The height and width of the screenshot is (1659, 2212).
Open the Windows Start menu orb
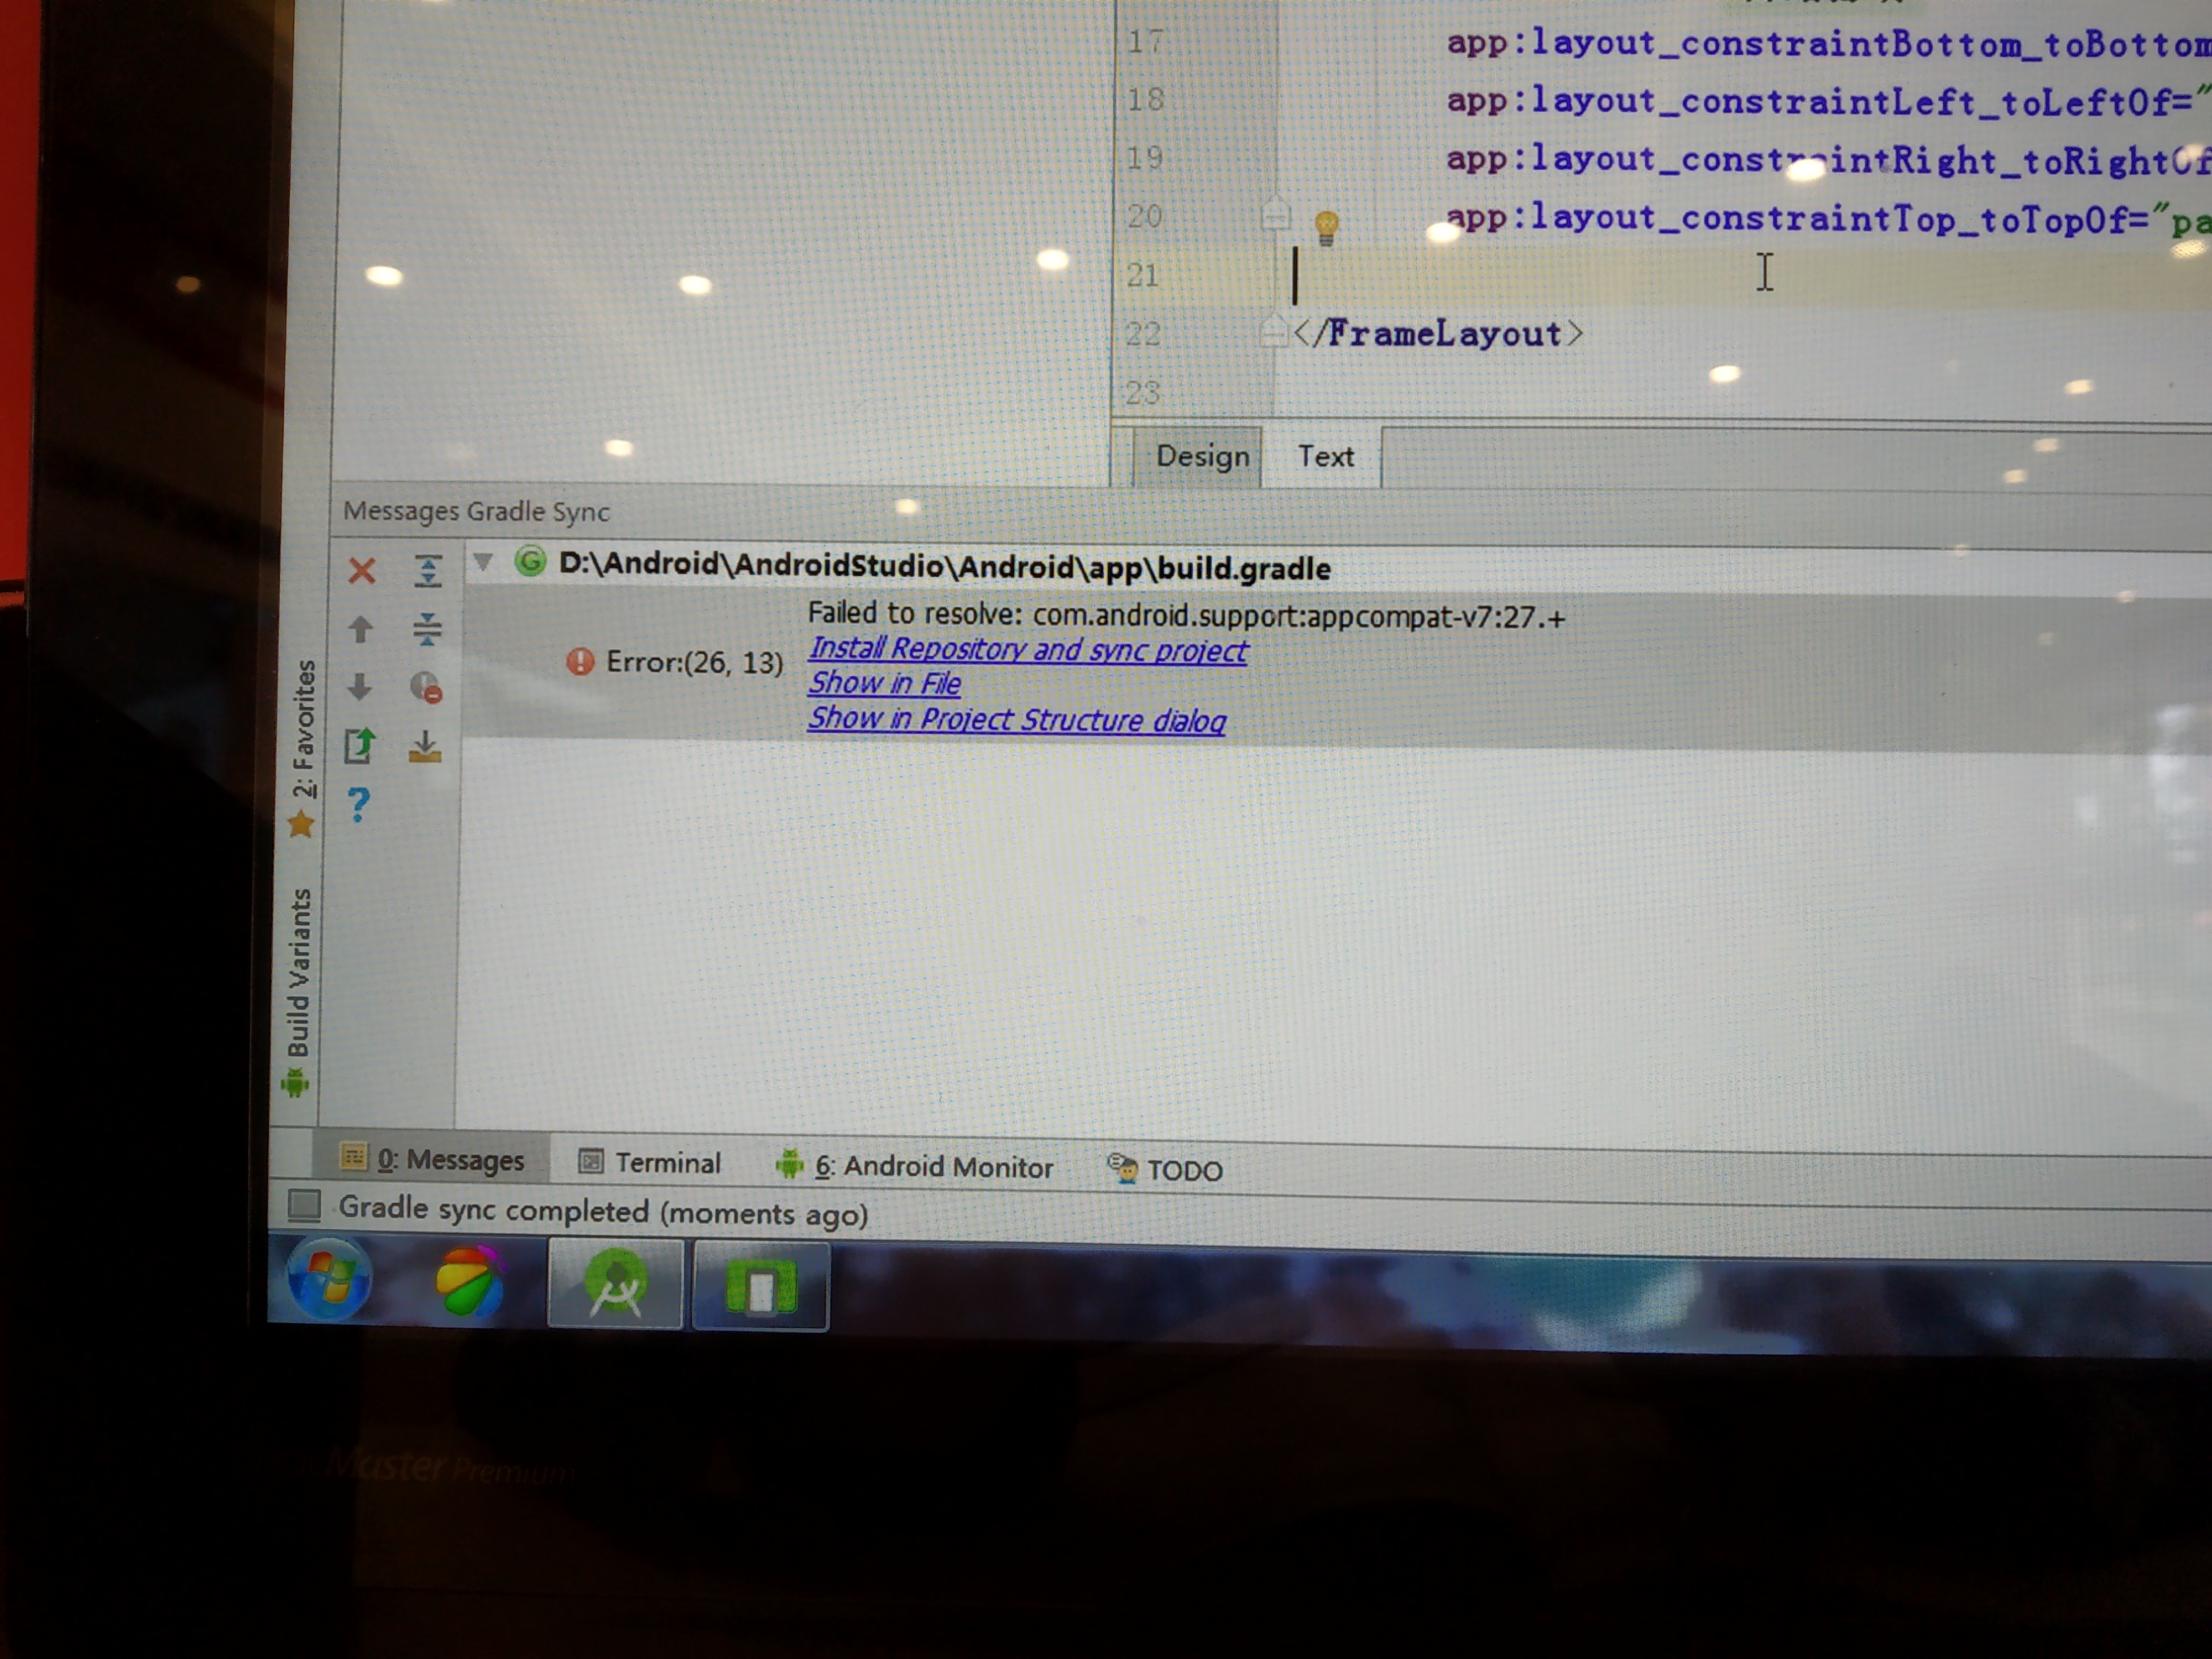[x=329, y=1278]
